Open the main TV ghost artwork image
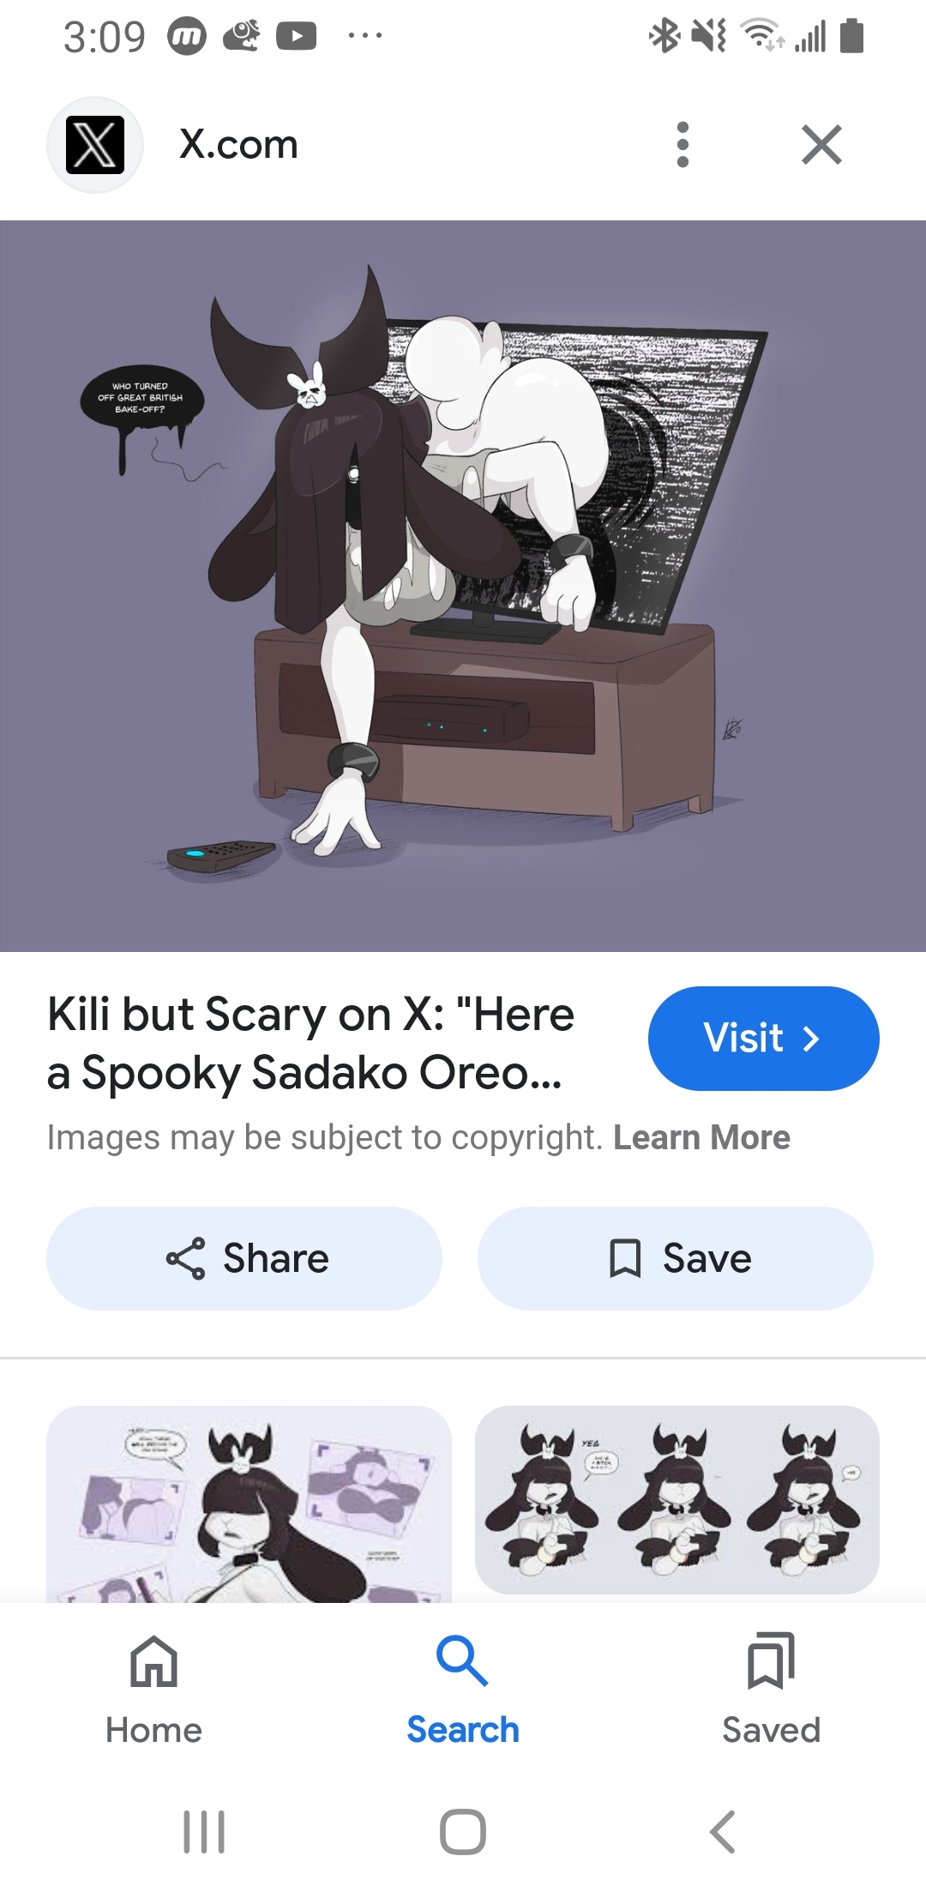 (463, 586)
